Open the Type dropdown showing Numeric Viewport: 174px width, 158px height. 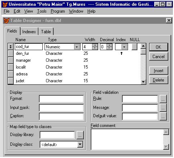tap(77, 47)
